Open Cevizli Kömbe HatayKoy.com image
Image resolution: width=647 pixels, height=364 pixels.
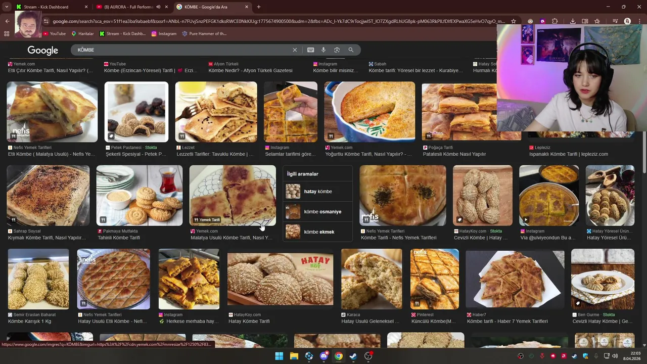483,196
